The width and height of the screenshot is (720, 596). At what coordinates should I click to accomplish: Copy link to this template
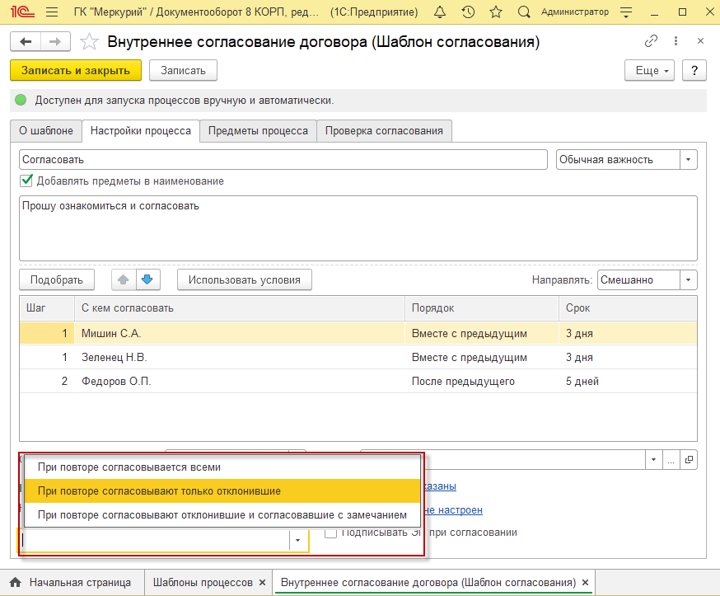coord(651,41)
